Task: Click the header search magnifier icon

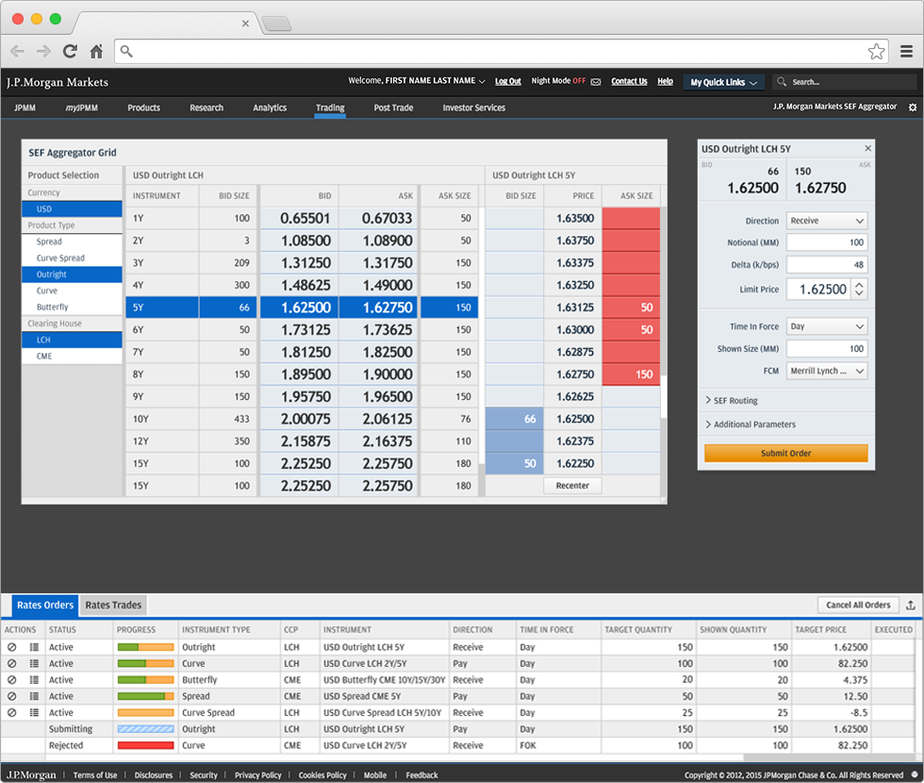Action: (x=782, y=81)
